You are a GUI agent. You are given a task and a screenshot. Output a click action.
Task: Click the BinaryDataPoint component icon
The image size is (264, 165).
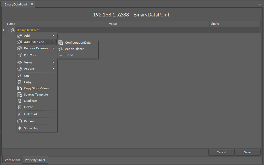pos(13,30)
